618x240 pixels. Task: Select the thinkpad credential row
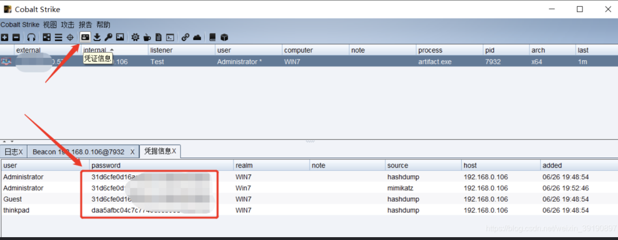(x=309, y=210)
